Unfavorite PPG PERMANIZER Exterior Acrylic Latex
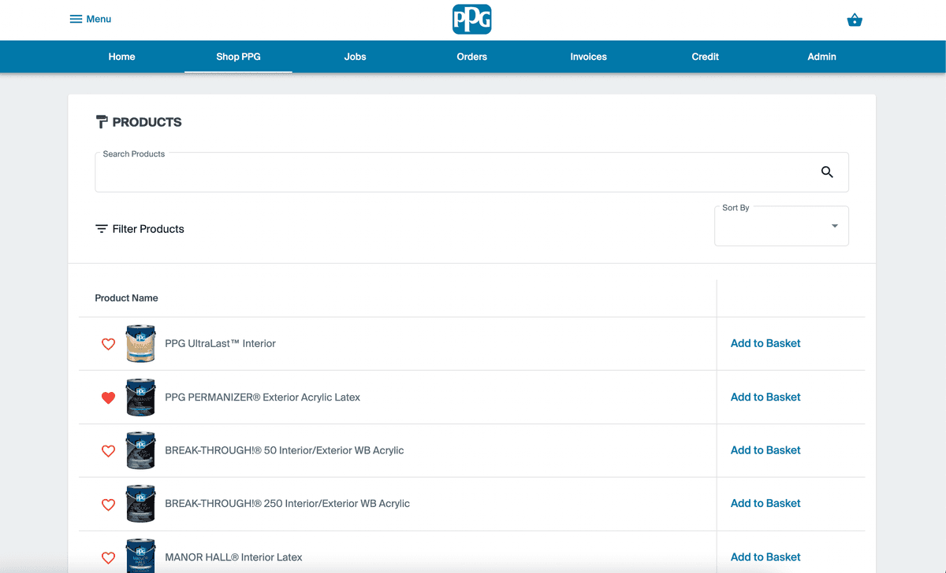 click(x=108, y=397)
